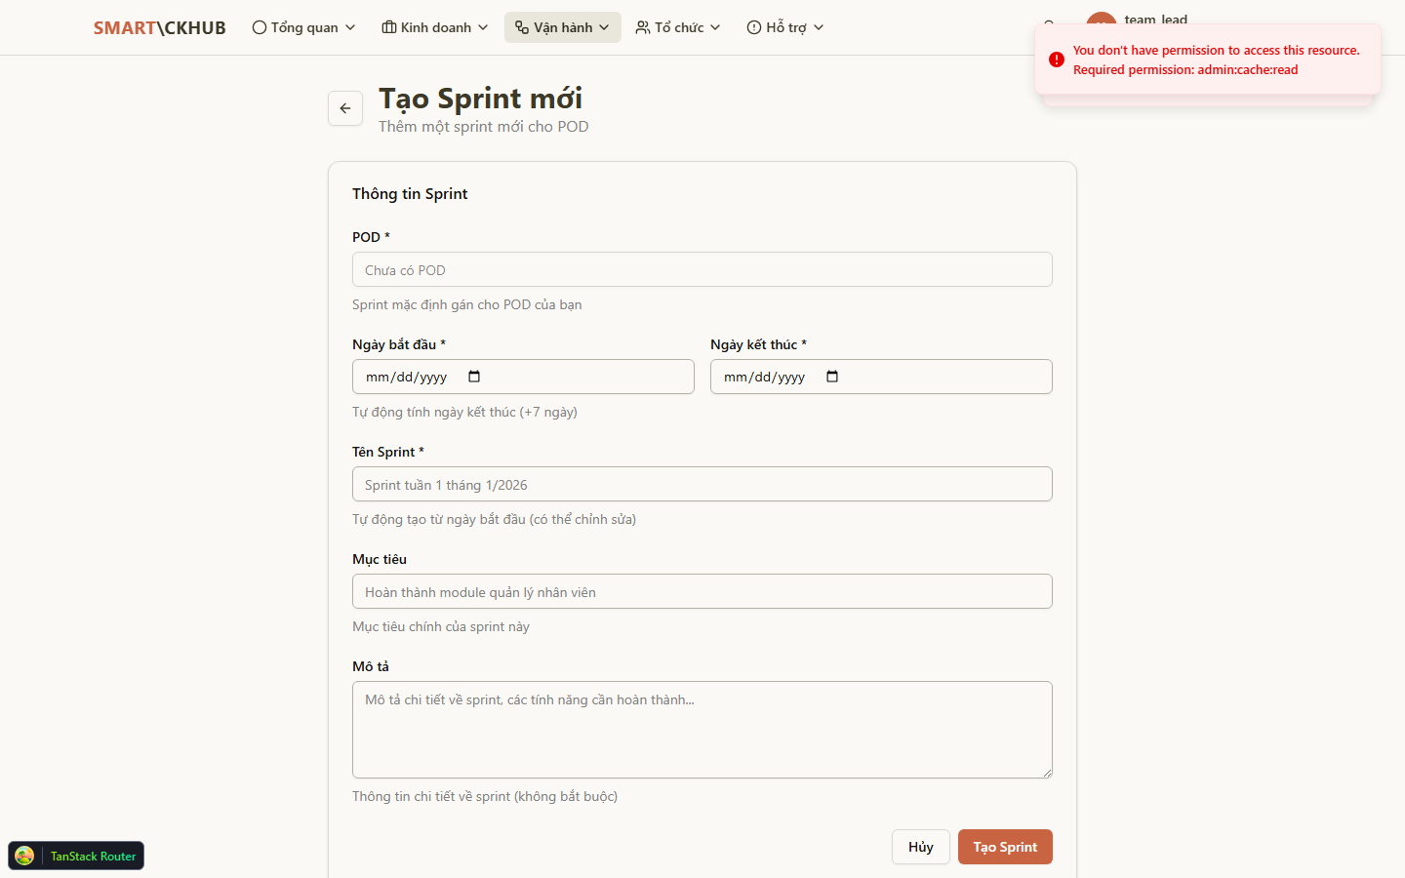
Task: Open the POD selection field
Action: (x=702, y=269)
